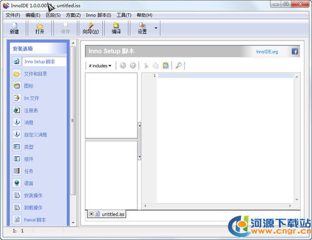The height and width of the screenshot is (240, 312).
Task: Click editor horizontal scroll-left arrow
Action: coord(145,206)
